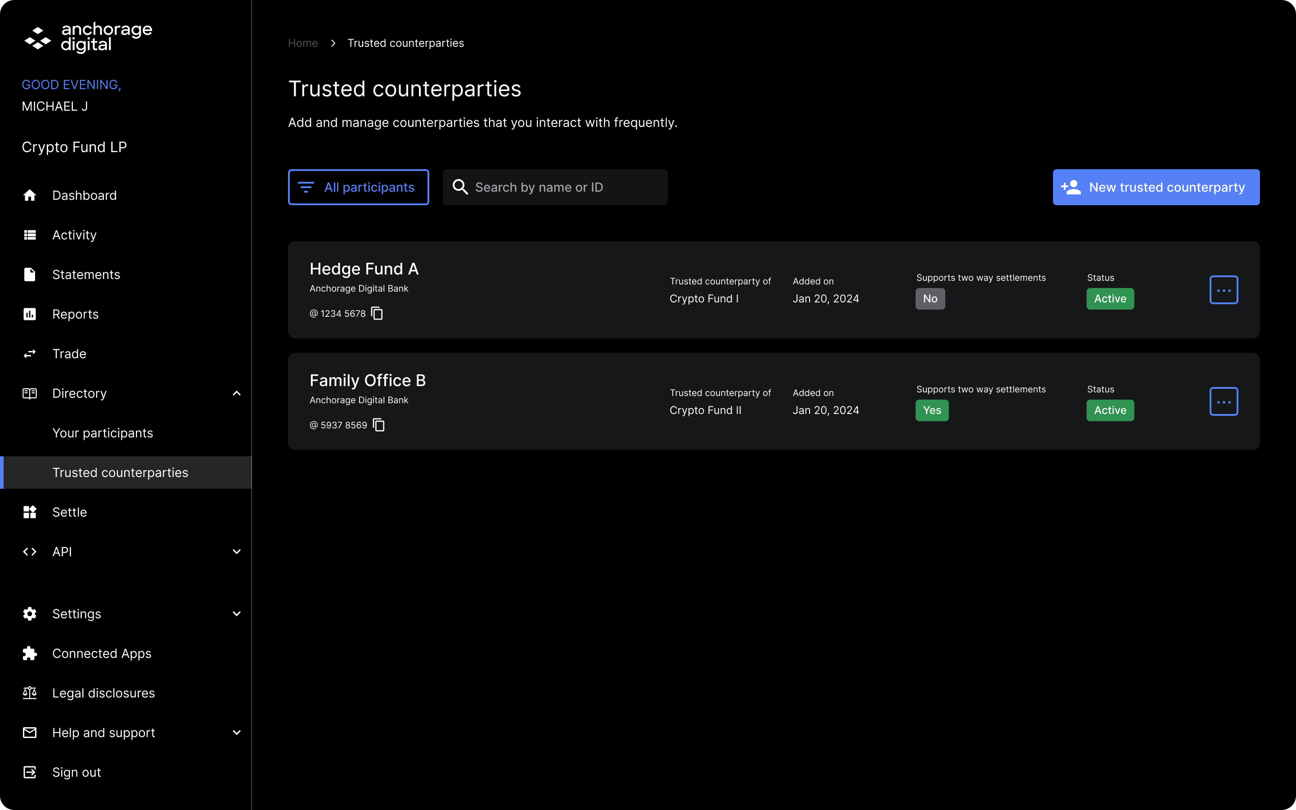Click the Help and support envelope icon
1296x810 pixels.
coord(30,733)
